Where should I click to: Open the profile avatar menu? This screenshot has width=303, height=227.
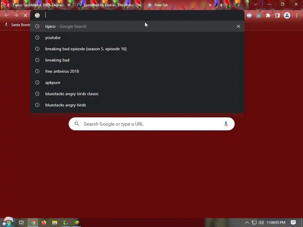(287, 15)
